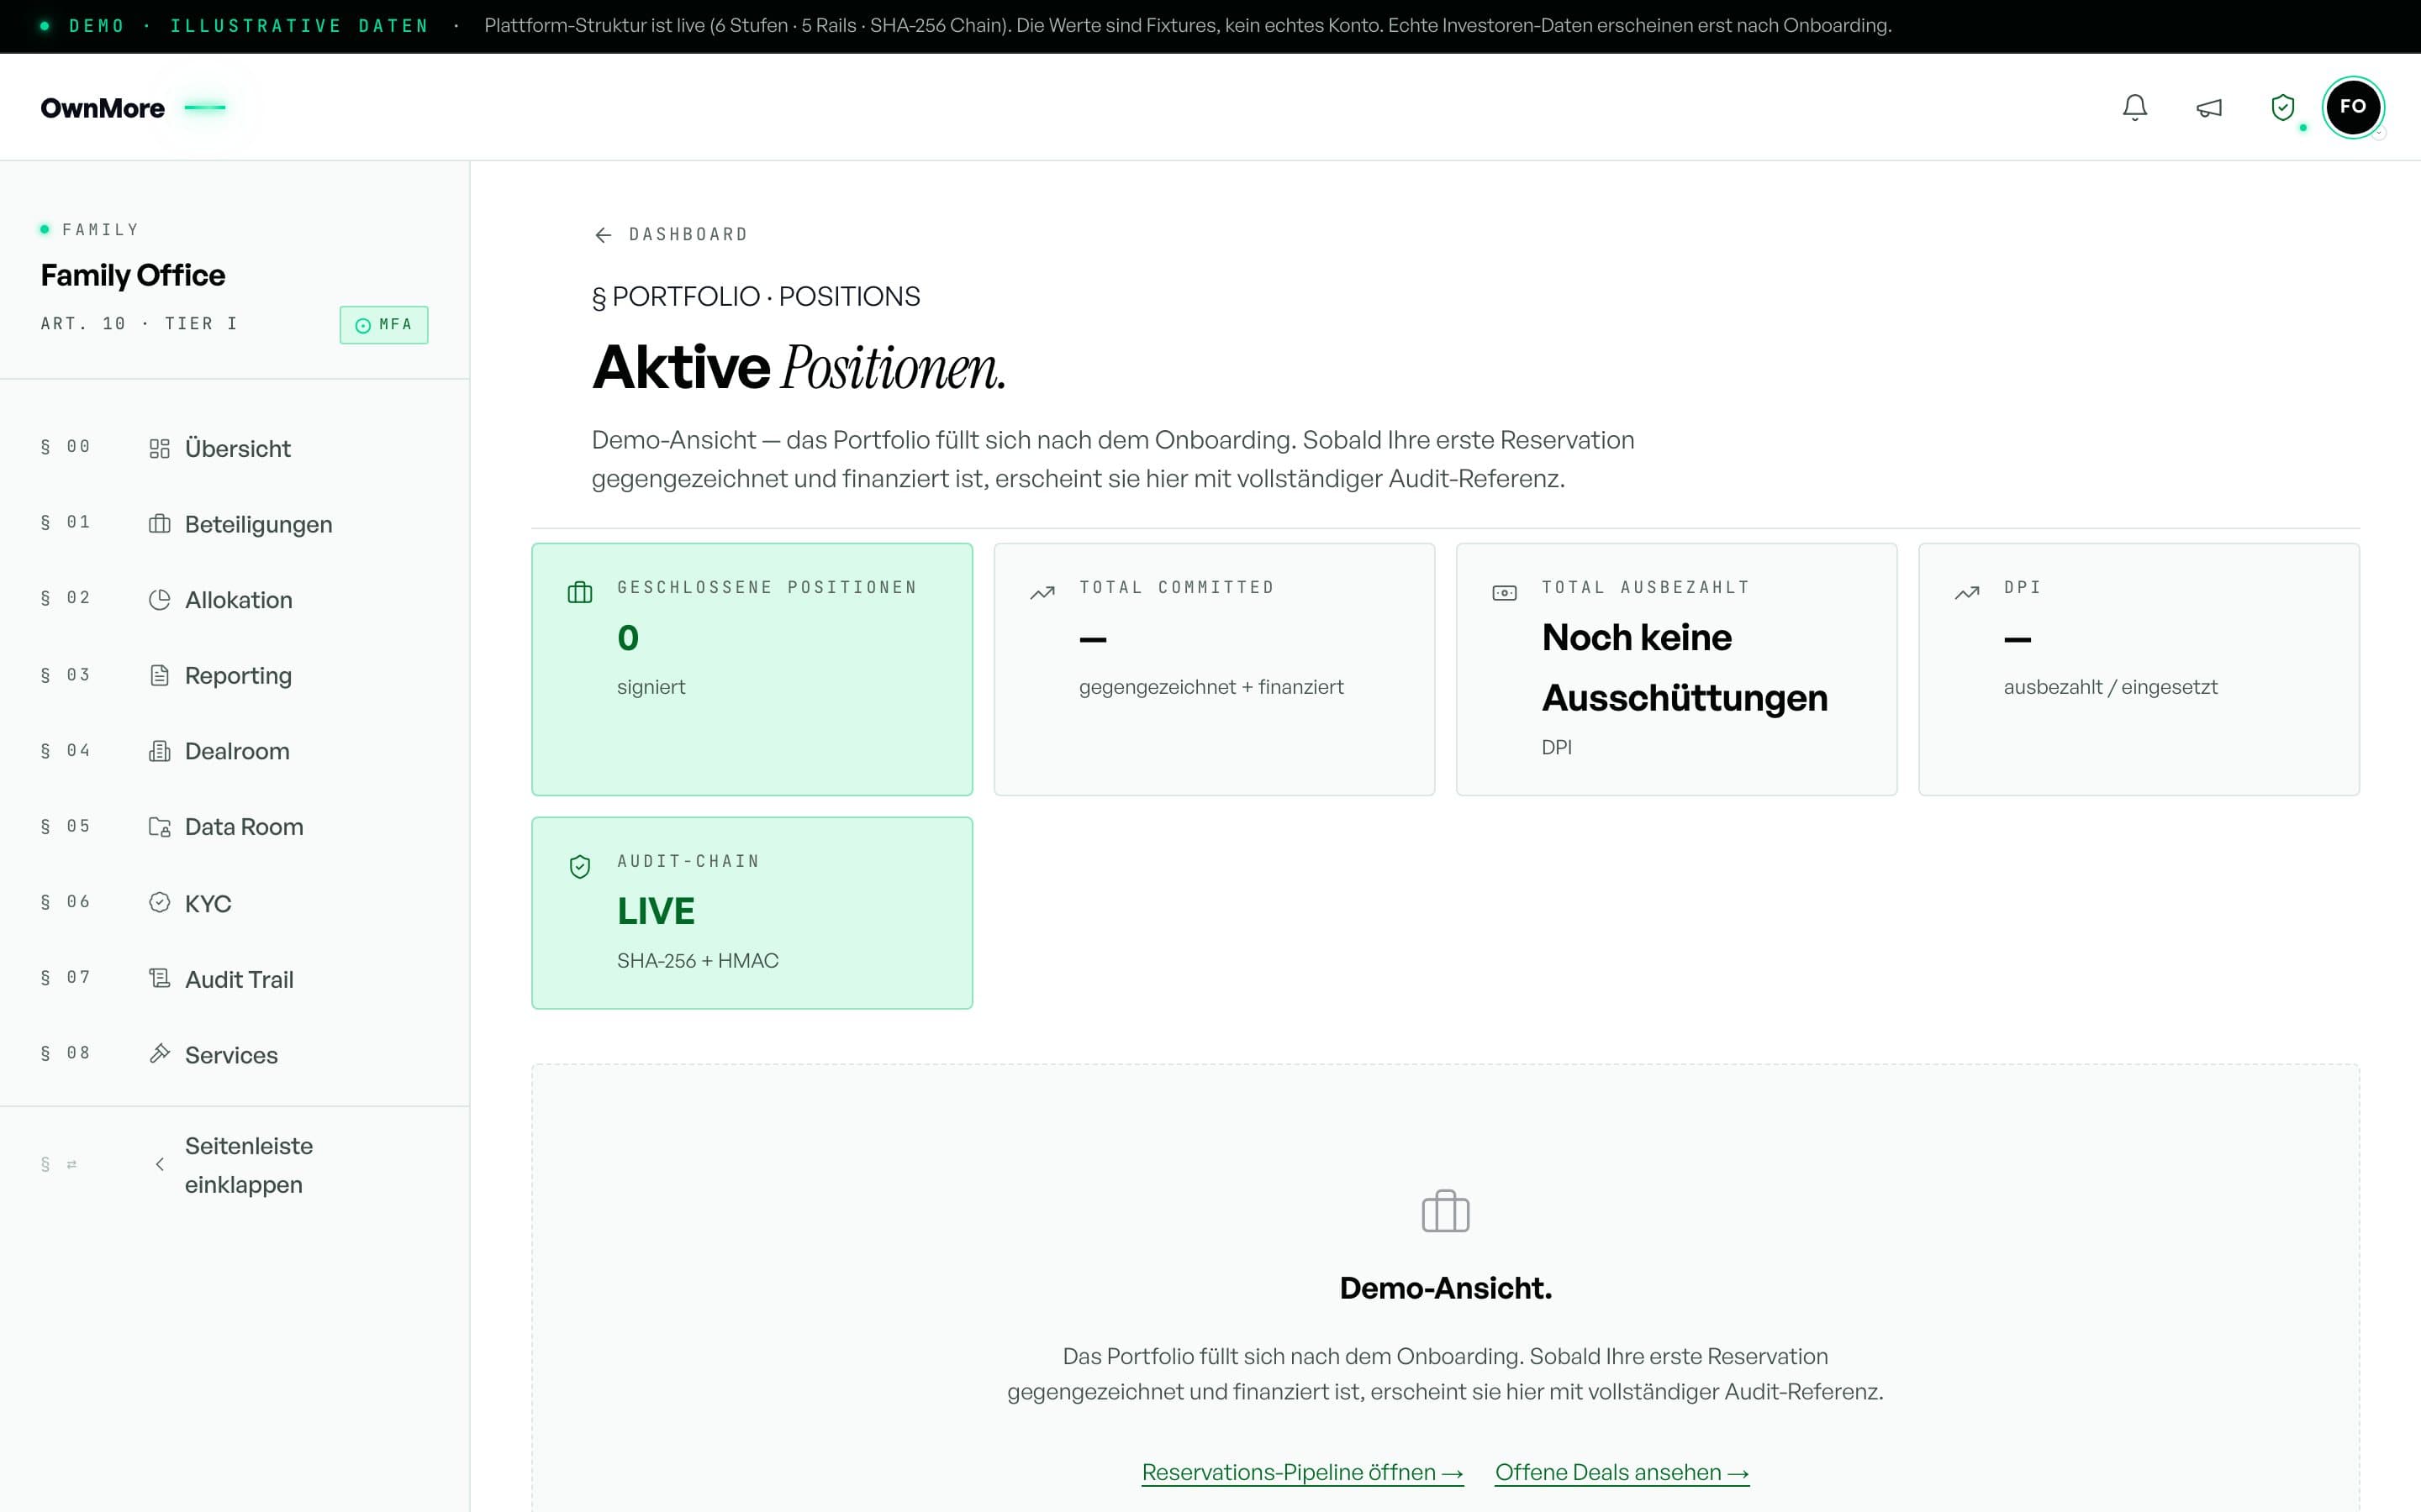Navigate to Dealroom
The height and width of the screenshot is (1512, 2421).
point(237,751)
